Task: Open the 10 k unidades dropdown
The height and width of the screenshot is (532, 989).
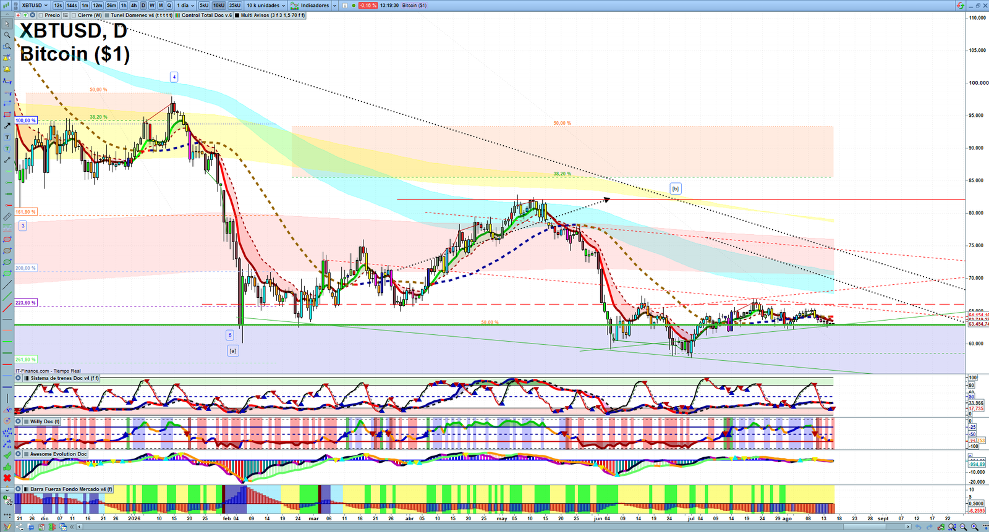Action: pos(266,6)
